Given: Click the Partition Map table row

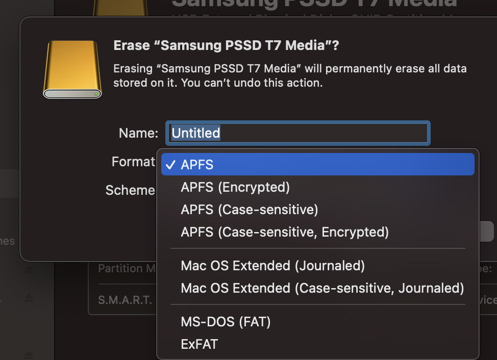Looking at the screenshot, I should [126, 268].
